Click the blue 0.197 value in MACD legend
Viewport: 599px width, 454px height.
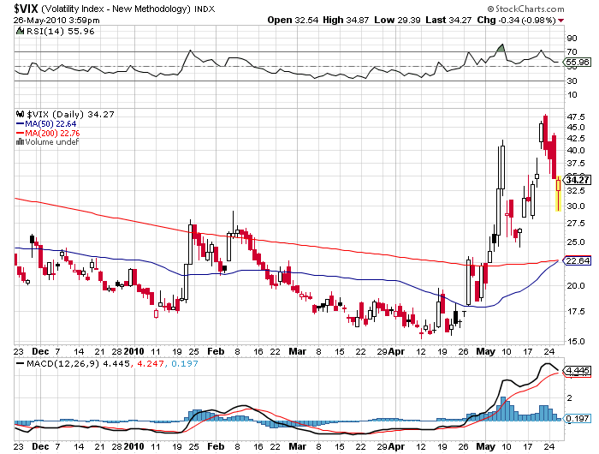pyautogui.click(x=185, y=363)
